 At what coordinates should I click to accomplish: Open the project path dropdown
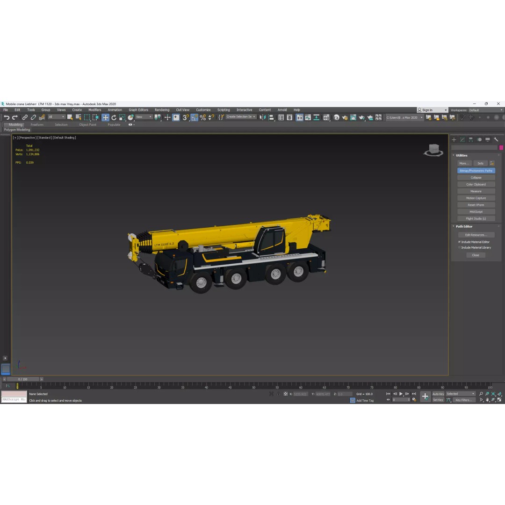[404, 117]
